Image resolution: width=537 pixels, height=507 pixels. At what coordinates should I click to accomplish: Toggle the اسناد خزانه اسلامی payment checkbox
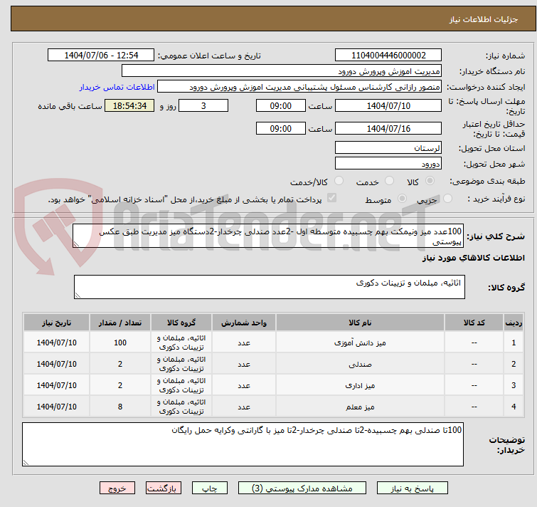point(331,199)
